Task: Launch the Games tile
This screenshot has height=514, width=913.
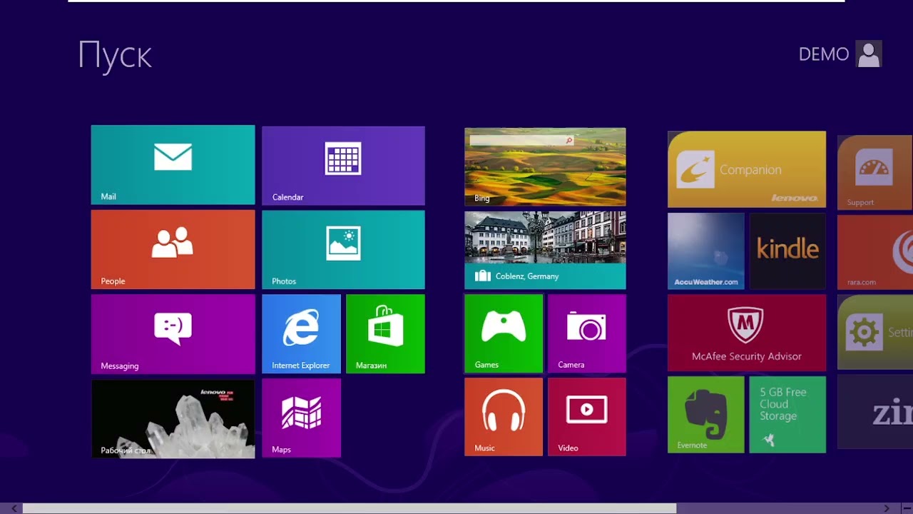Action: (x=504, y=333)
